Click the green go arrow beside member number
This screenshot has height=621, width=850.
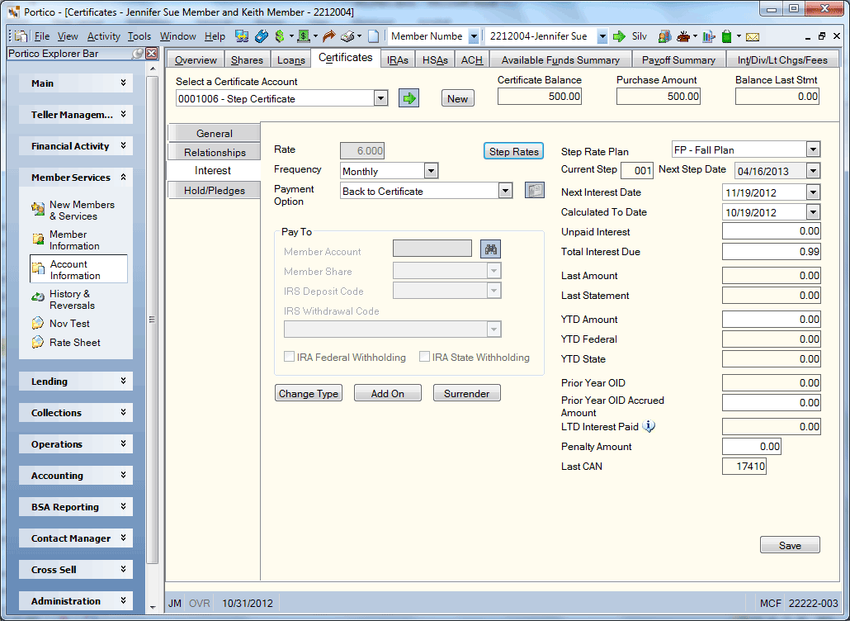pyautogui.click(x=619, y=36)
